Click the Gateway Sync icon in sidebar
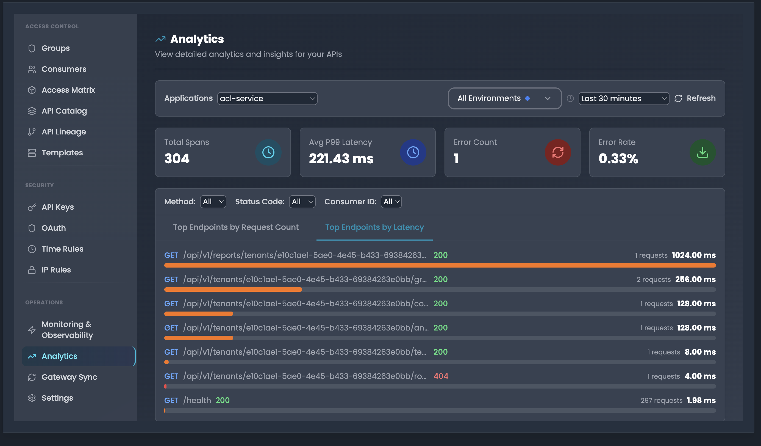Image resolution: width=761 pixels, height=446 pixels. coord(32,377)
